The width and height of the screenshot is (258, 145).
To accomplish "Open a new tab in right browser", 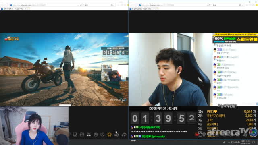I will (x=157, y=9).
